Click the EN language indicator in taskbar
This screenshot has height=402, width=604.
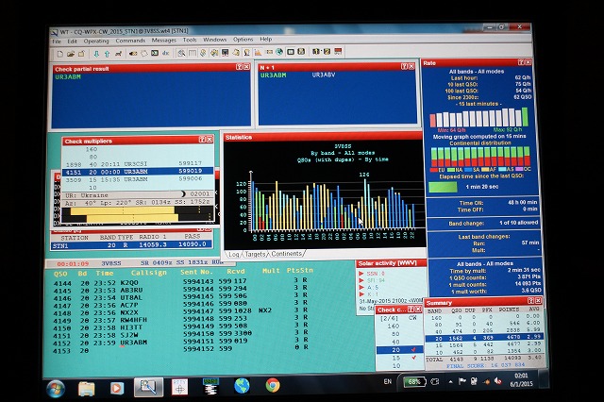coord(388,381)
